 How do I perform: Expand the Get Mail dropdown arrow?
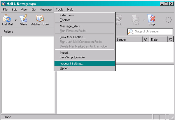(15, 20)
